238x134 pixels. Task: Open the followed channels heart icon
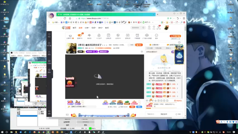pos(154,27)
